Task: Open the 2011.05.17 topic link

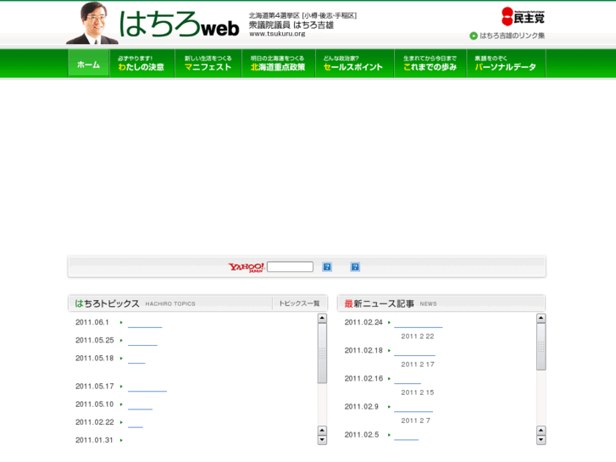Action: [147, 387]
